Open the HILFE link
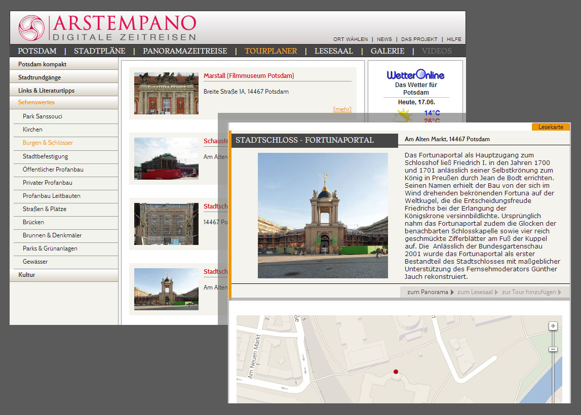This screenshot has height=415, width=581. tap(454, 39)
